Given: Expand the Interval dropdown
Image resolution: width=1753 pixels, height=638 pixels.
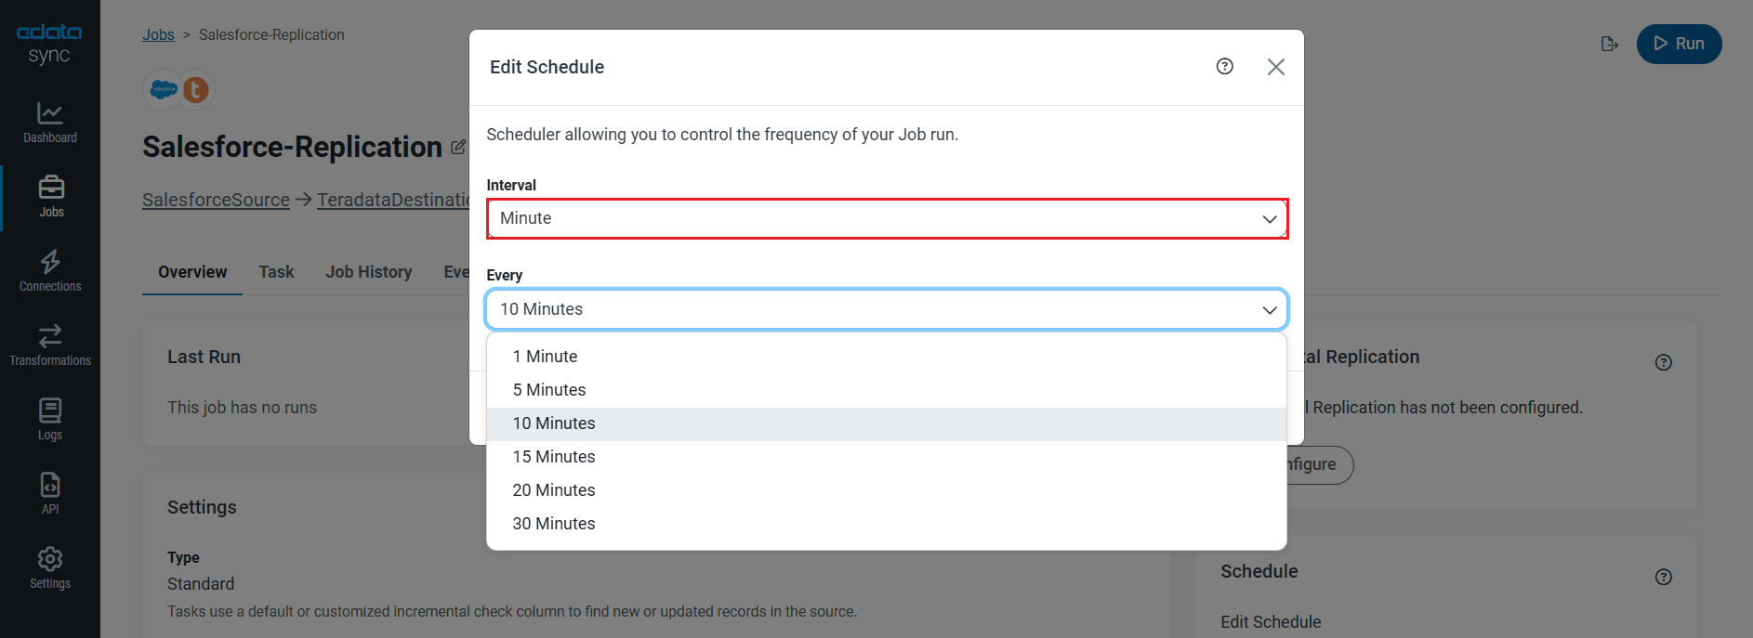Looking at the screenshot, I should [x=887, y=218].
